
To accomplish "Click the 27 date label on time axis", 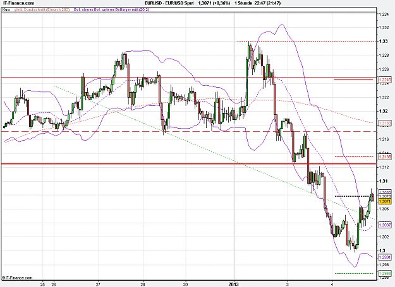I will [98, 284].
